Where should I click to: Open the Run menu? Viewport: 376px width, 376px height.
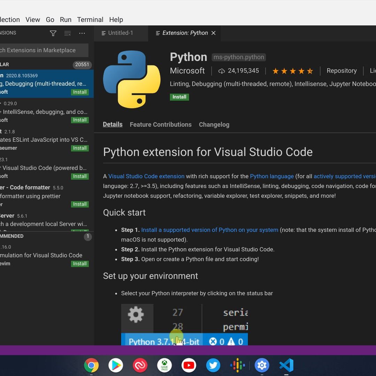[65, 19]
